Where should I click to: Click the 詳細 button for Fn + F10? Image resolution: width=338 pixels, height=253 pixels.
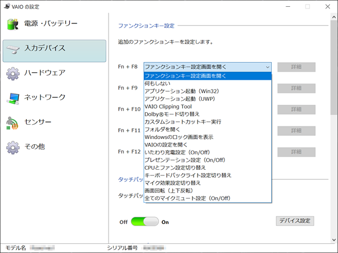(296, 109)
